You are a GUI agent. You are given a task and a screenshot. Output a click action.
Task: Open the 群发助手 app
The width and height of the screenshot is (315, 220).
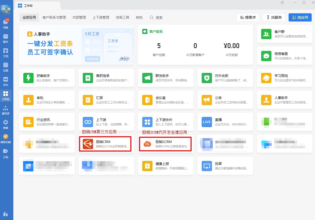(x=166, y=78)
